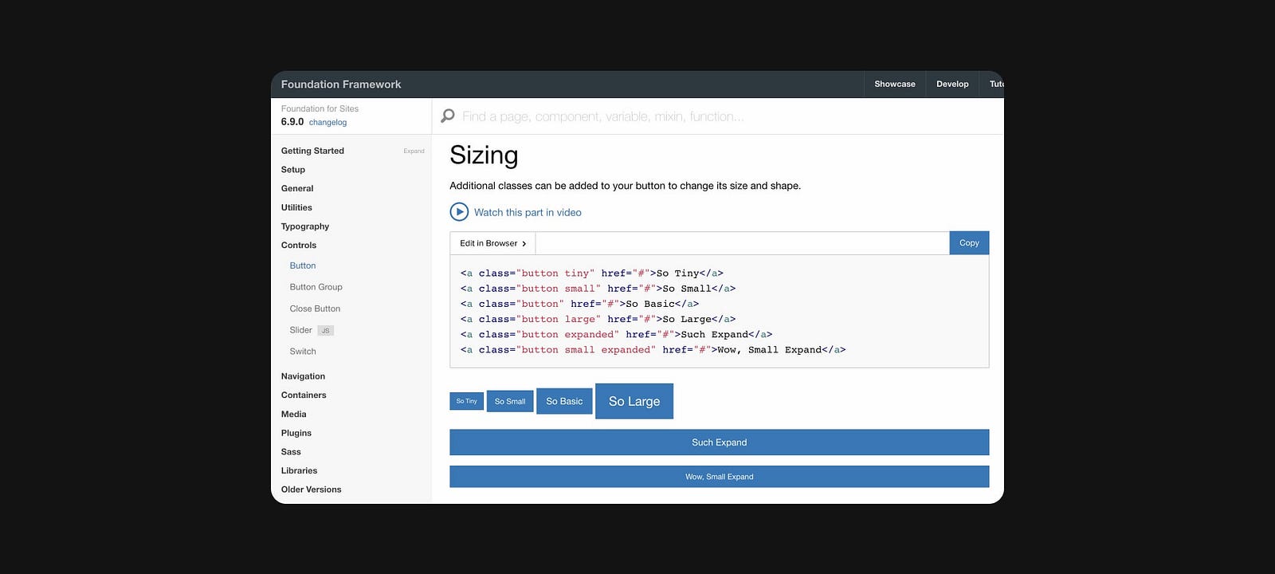Expand the Libraries sidebar section

(x=299, y=471)
